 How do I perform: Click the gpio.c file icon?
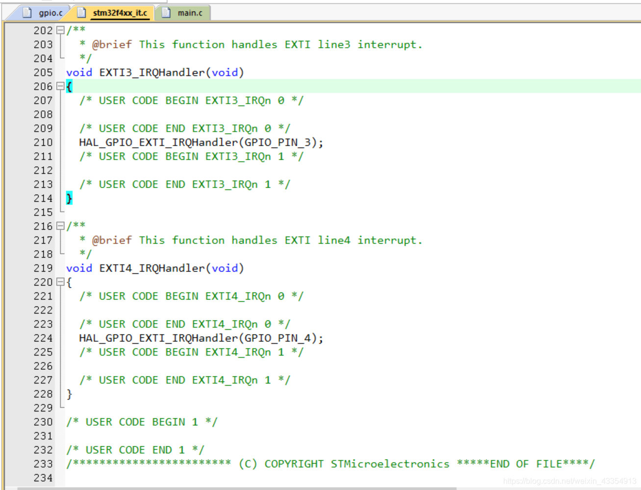28,13
